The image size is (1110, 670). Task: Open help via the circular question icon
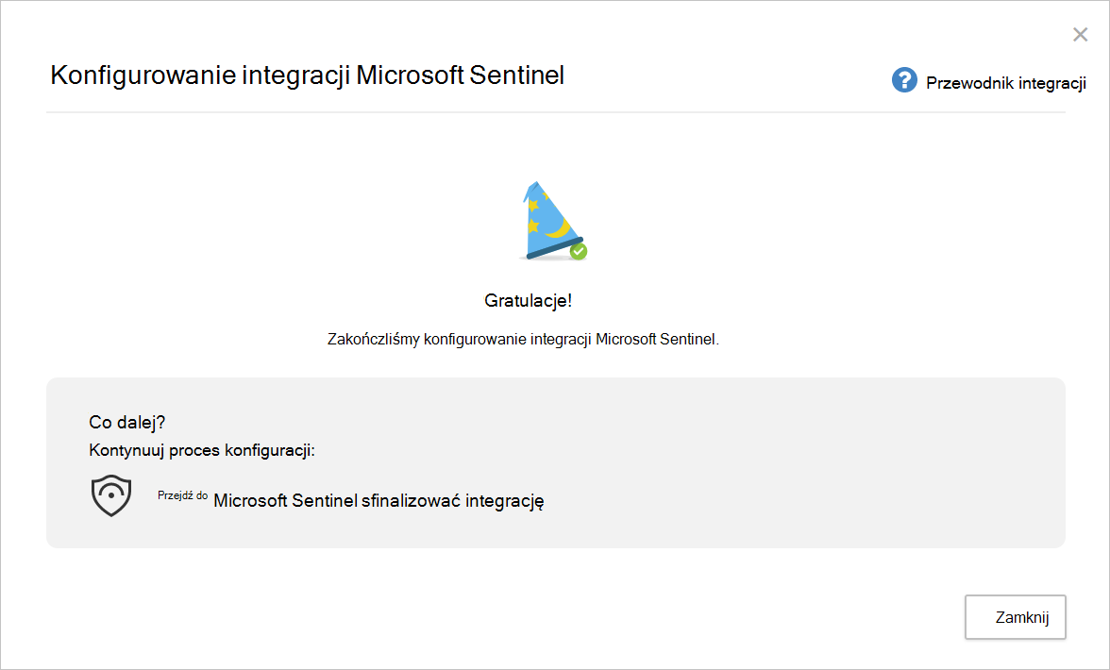[904, 80]
